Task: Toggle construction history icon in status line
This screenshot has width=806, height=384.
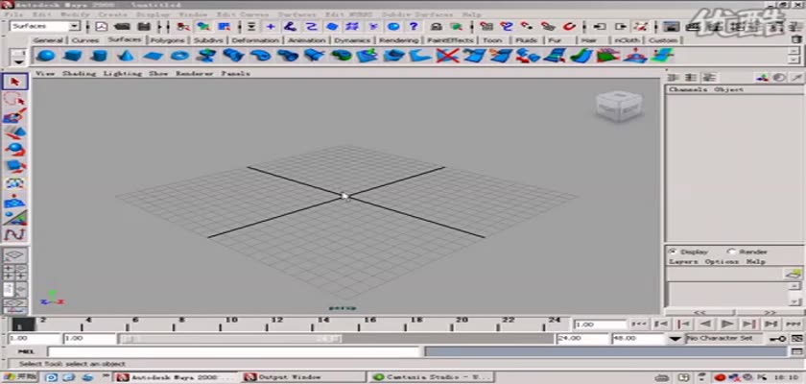Action: 639,26
